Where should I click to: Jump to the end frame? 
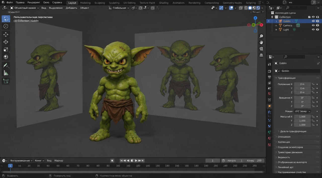(x=143, y=160)
